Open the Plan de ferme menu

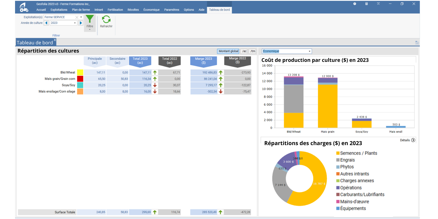pos(81,10)
